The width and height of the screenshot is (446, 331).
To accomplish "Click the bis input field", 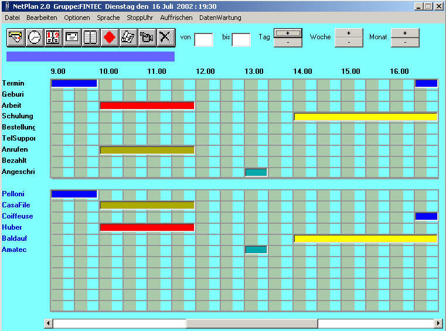I will point(241,39).
